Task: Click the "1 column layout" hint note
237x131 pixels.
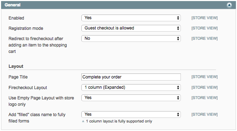Action: coord(119,121)
